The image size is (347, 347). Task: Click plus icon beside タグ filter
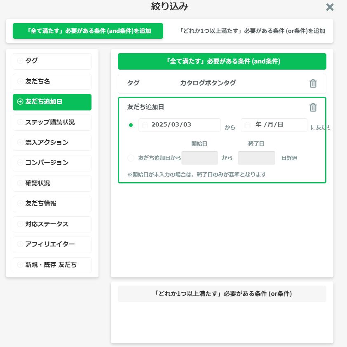20,61
